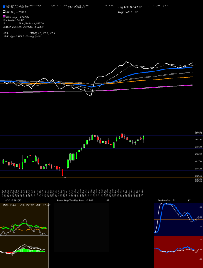Click the 'Avg Vol: 0.041 M' value
Viewport: 203px width, 268px height.
[x=130, y=7]
